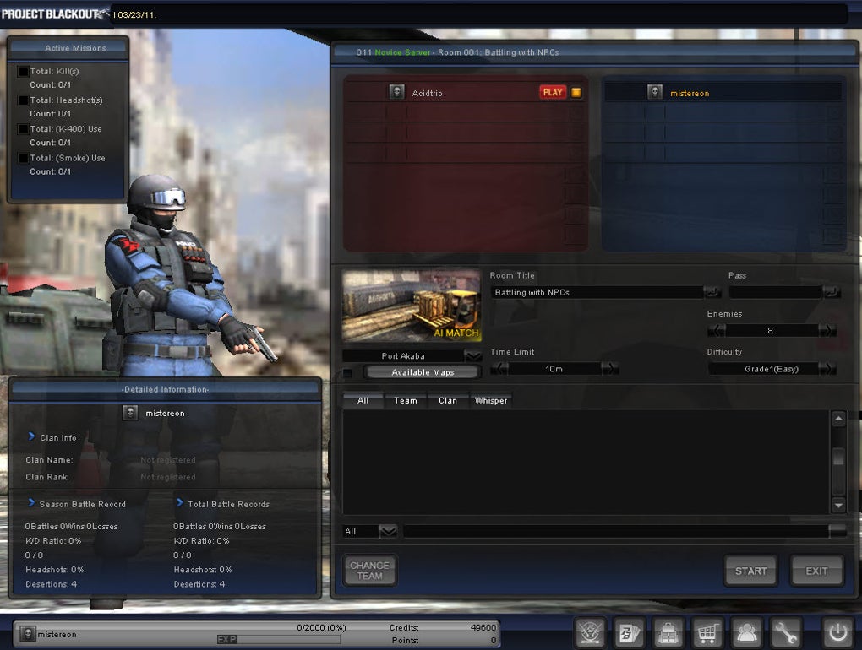The height and width of the screenshot is (650, 862).
Task: Click the CHANGE TEAM button
Action: click(369, 571)
